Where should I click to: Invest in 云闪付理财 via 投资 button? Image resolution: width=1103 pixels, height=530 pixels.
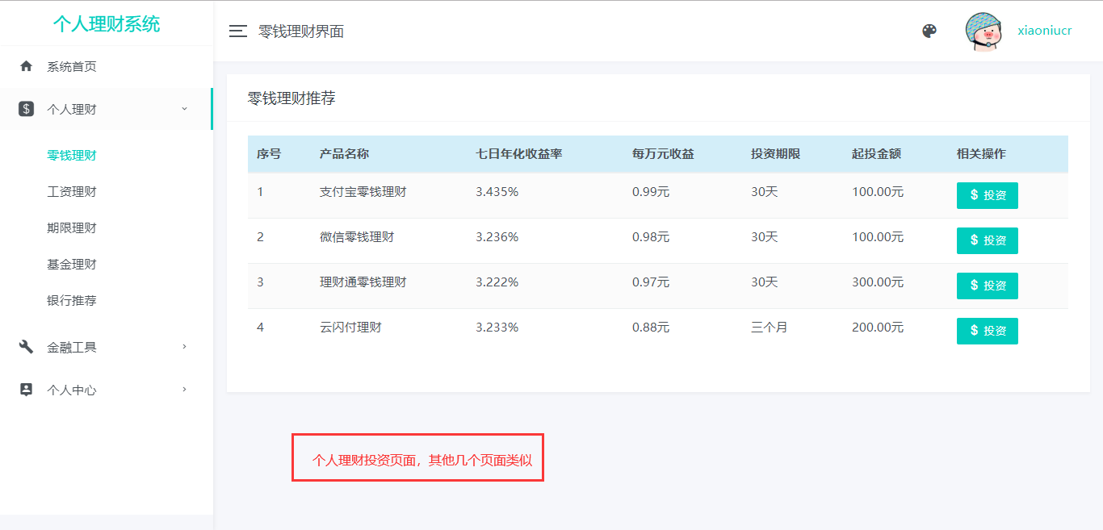click(x=987, y=331)
